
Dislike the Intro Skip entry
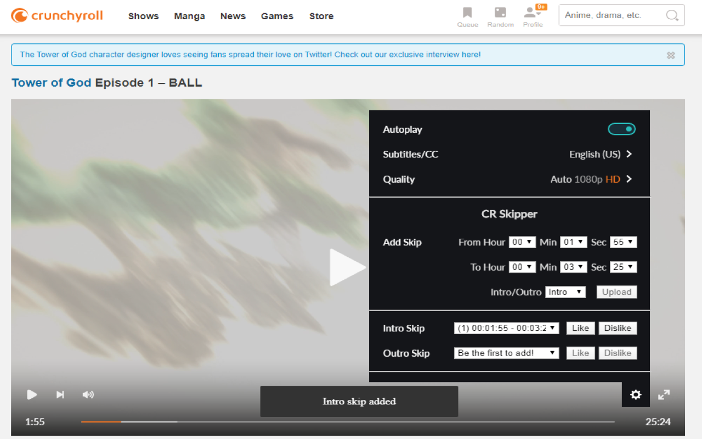pyautogui.click(x=618, y=328)
